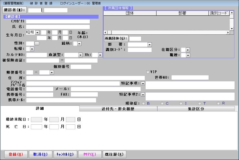Image resolution: width=239 pixels, height=160 pixels.
Task: Click the 所属団体(G) button
Action: (116, 39)
